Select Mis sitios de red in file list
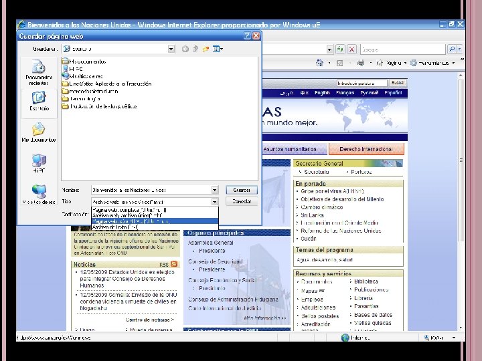The height and width of the screenshot is (361, 482). tap(82, 76)
